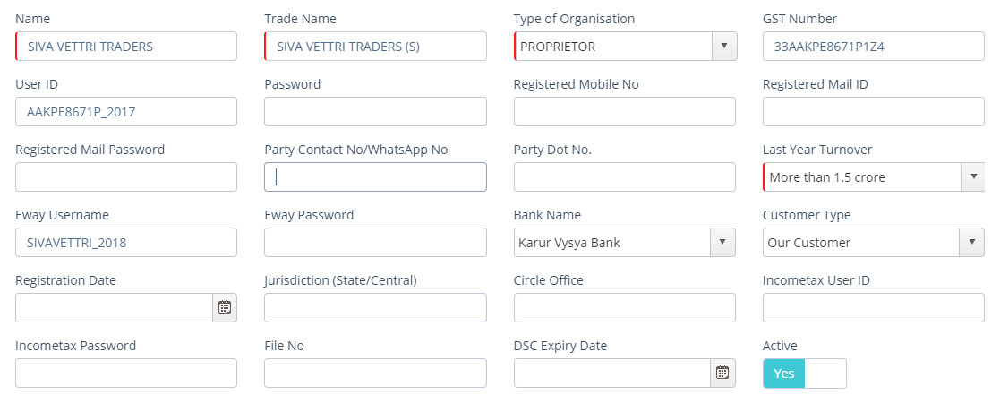Screen dimensions: 1000x404
Task: Focus the File No input box
Action: [376, 374]
